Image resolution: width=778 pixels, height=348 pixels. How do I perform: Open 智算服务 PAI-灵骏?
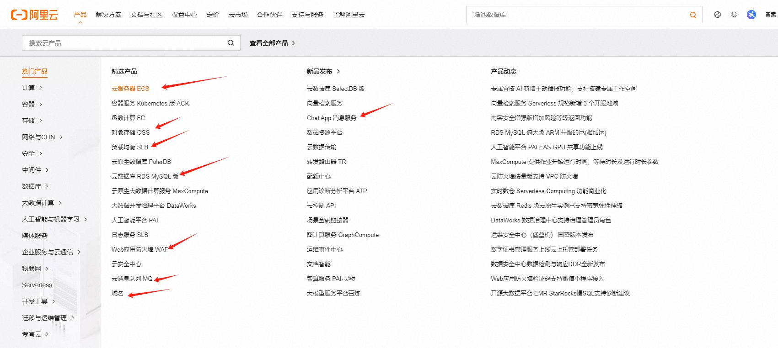pos(331,279)
